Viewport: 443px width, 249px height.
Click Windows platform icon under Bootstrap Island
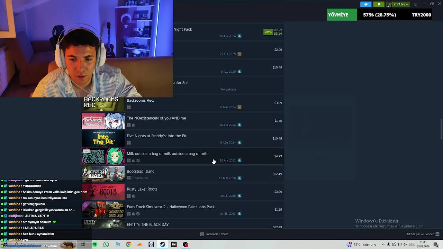[129, 178]
